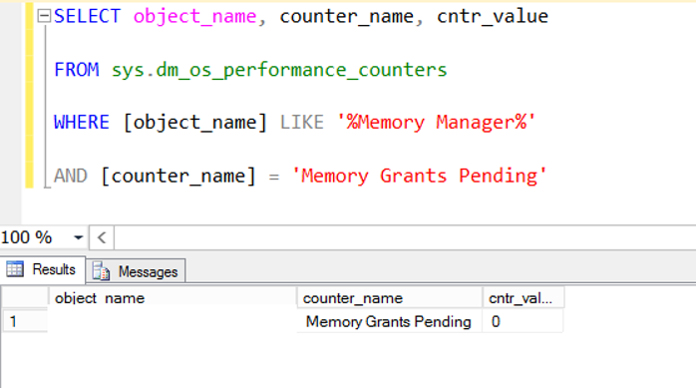The height and width of the screenshot is (388, 696).
Task: Switch to the Results tab
Action: pyautogui.click(x=42, y=269)
